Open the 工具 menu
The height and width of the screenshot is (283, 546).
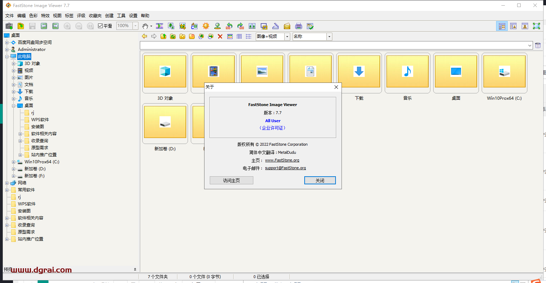pyautogui.click(x=121, y=16)
